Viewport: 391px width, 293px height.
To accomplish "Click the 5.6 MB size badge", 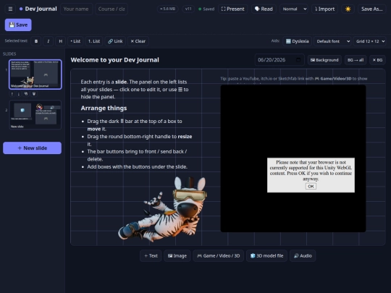I will pos(167,9).
